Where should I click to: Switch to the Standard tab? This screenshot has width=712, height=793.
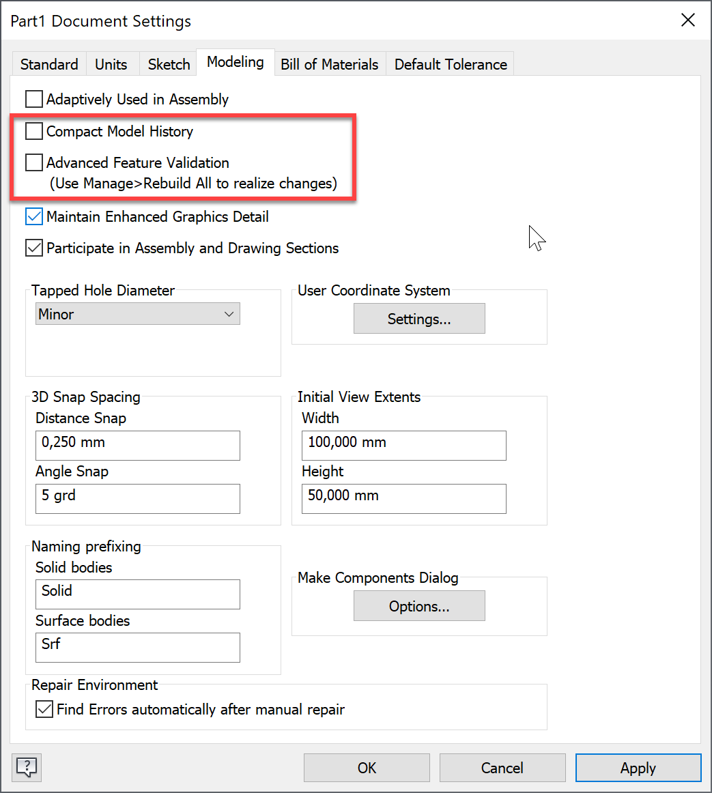pyautogui.click(x=48, y=63)
